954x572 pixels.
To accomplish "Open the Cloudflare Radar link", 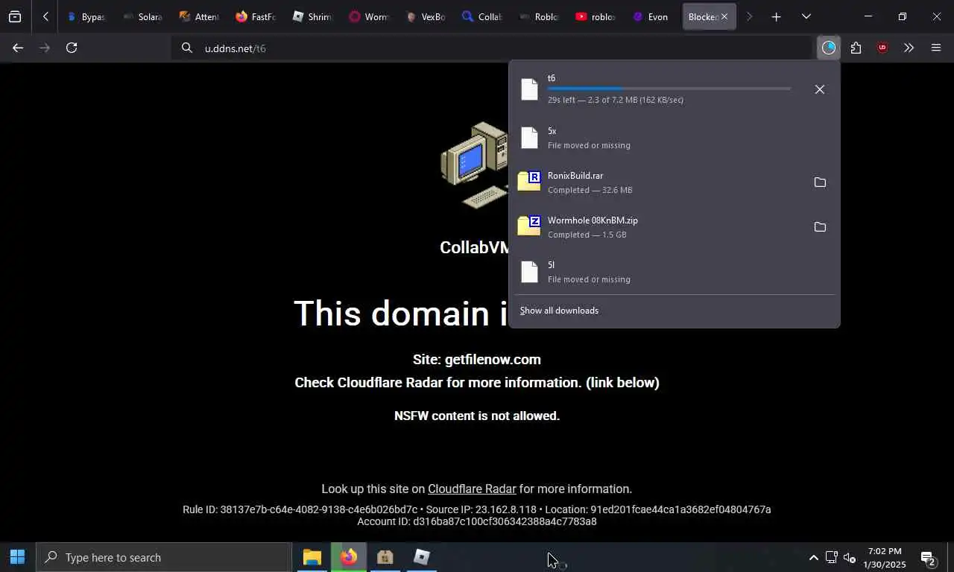I will [x=472, y=489].
